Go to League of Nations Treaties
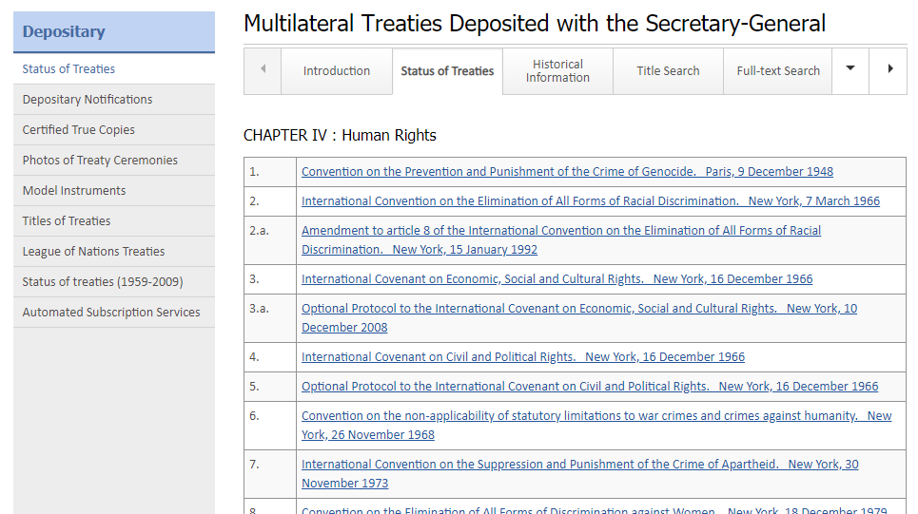Image resolution: width=918 pixels, height=514 pixels. coord(93,252)
